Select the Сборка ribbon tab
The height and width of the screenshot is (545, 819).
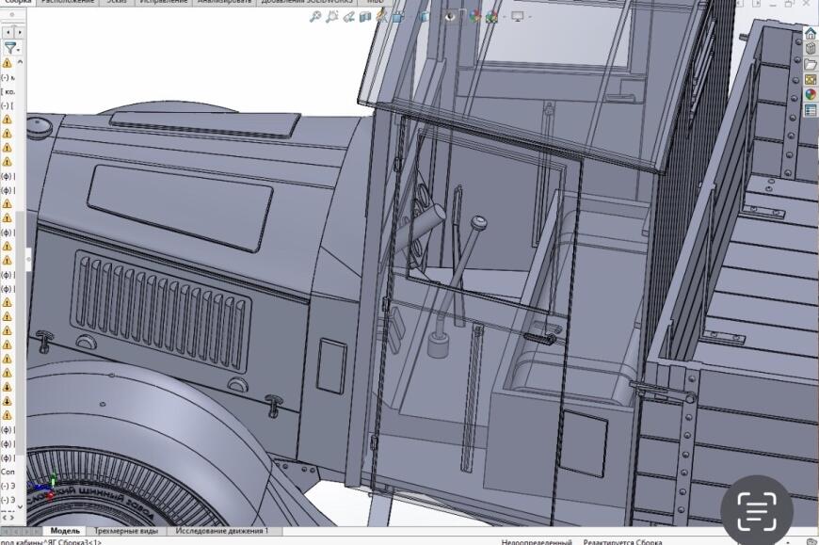click(18, 2)
